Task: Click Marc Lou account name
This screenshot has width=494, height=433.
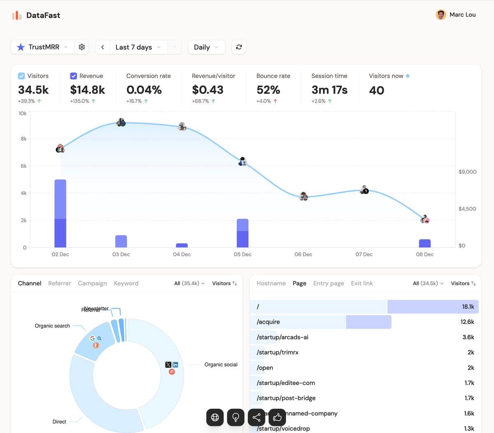Action: pyautogui.click(x=463, y=15)
